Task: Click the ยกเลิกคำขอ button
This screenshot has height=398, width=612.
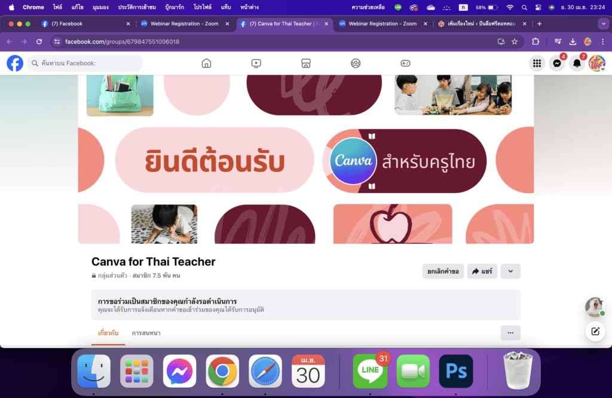Action: coord(443,271)
